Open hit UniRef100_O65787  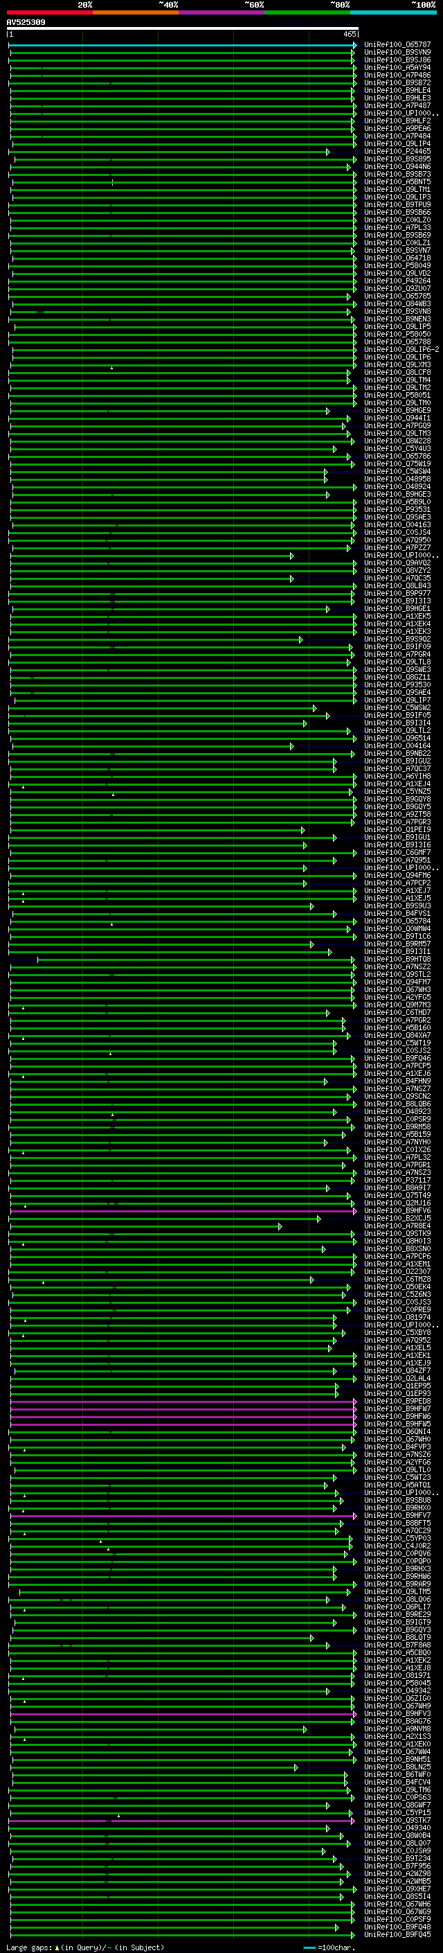point(397,46)
